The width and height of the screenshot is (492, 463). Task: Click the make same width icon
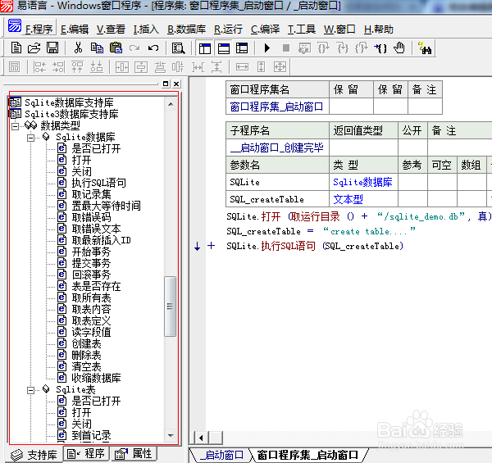242,66
